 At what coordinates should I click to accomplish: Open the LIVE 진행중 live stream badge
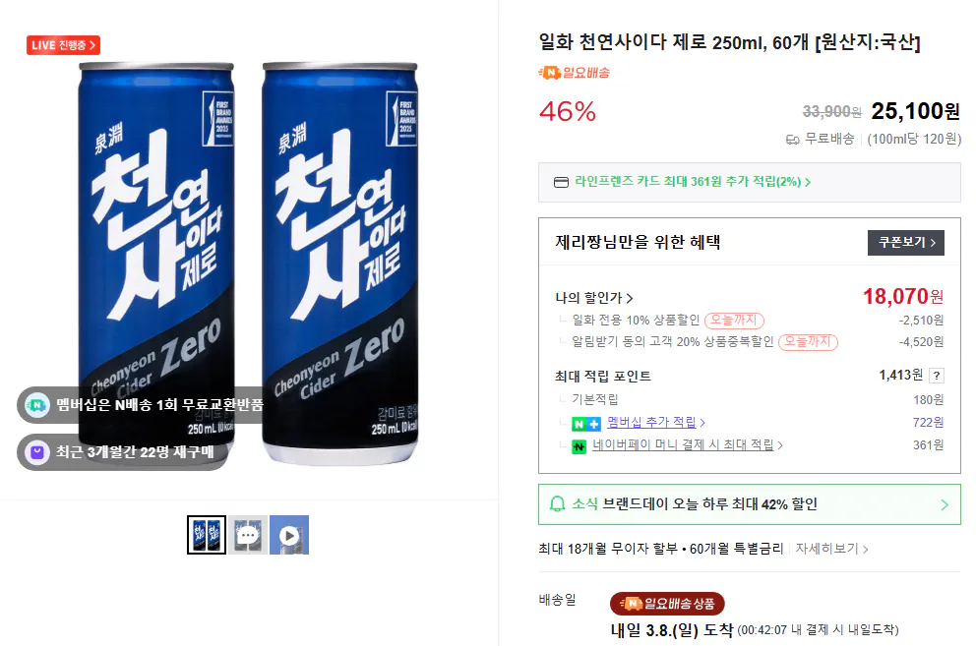(x=63, y=44)
